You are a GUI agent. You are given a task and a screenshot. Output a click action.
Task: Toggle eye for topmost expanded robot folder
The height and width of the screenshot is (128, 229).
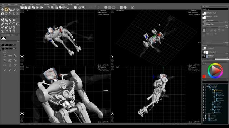204,86
